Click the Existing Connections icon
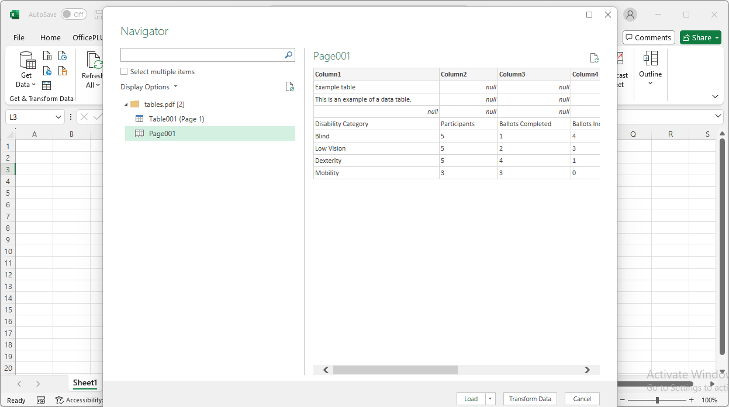Image resolution: width=729 pixels, height=407 pixels. coord(62,71)
